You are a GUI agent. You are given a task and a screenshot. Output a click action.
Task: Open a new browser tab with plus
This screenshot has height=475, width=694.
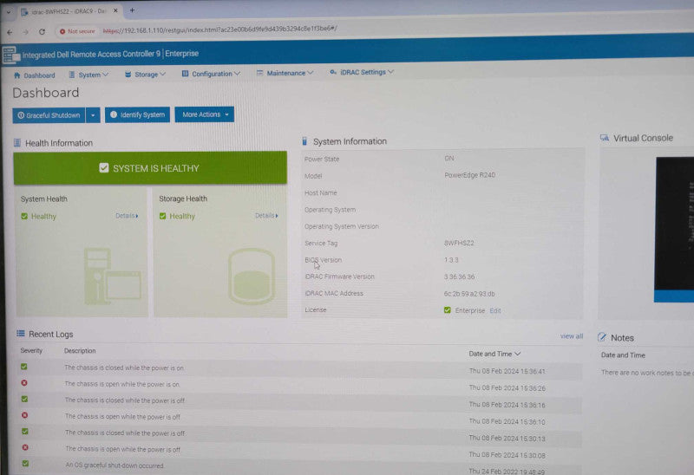pyautogui.click(x=132, y=10)
